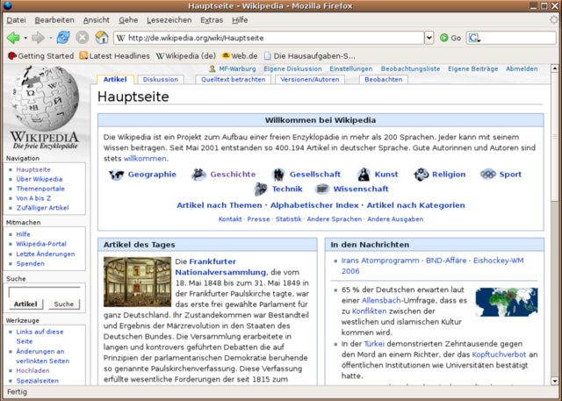Screen dimensions: 562x401
Task: Open the Hilfe menu
Action: click(x=240, y=20)
